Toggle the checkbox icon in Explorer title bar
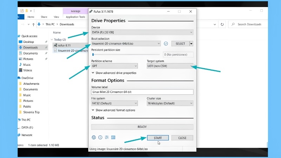 (22, 11)
